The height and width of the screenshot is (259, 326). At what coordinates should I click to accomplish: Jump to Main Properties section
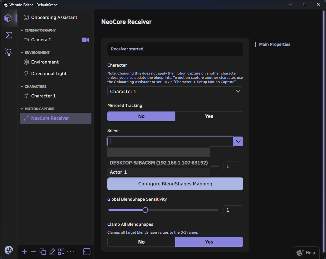(274, 45)
